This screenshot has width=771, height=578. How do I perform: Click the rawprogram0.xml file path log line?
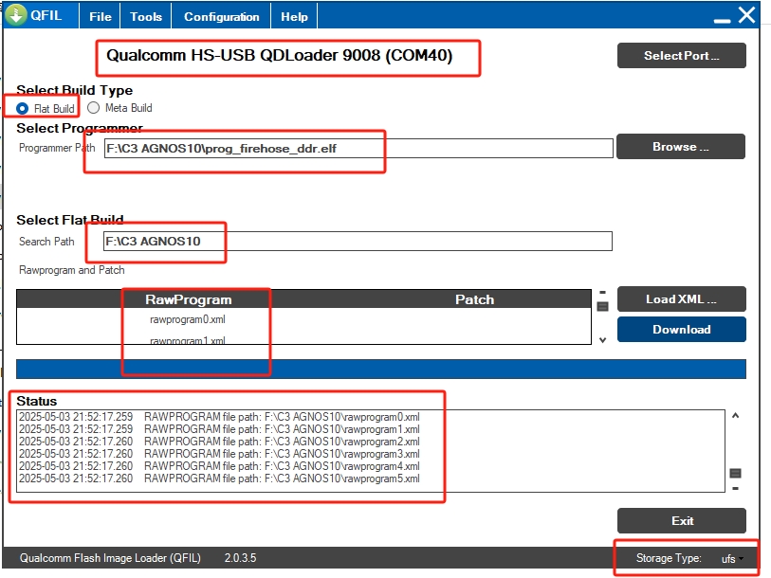(219, 417)
